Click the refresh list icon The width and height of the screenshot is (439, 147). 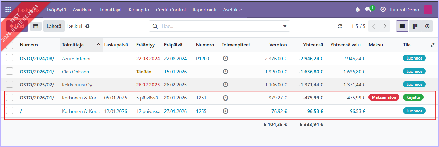tap(340, 26)
